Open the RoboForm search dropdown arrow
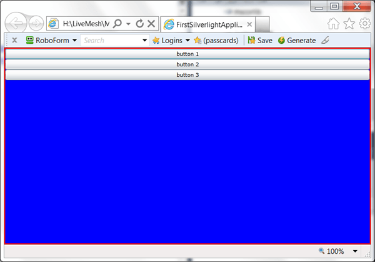Screen dimensions: 375x262 (x=145, y=40)
